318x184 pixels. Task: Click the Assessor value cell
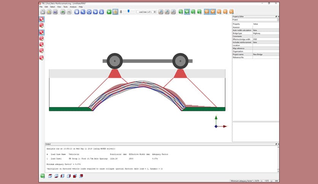pos(266,27)
